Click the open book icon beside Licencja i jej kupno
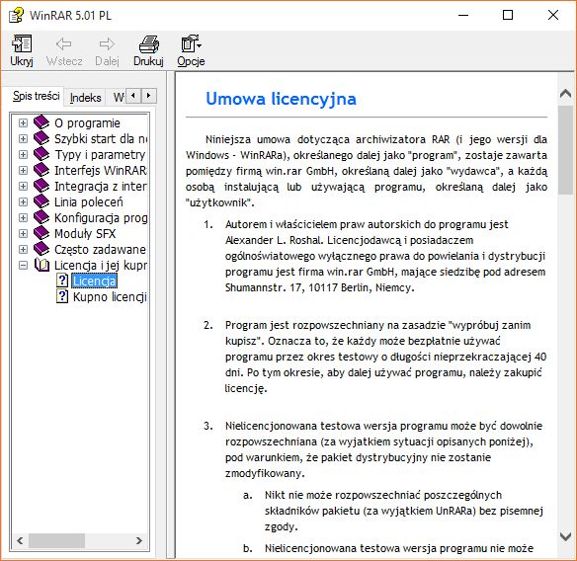Screen dimensions: 577x561 coord(41,265)
